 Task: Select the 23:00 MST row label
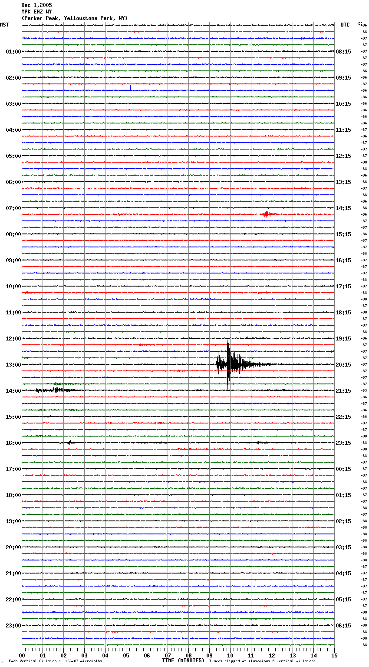click(x=13, y=626)
